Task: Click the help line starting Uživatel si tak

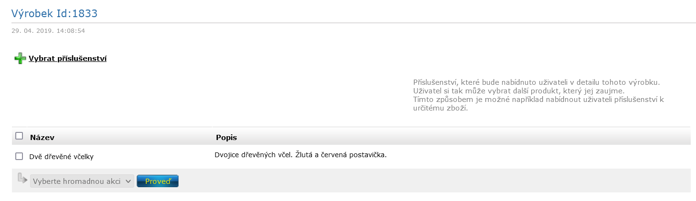Action: coord(519,91)
